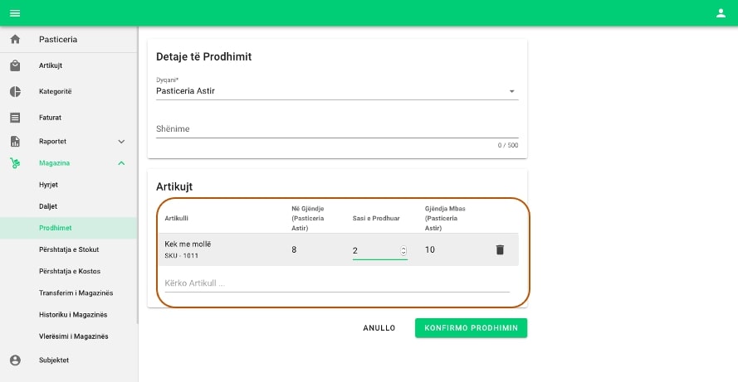Screen dimensions: 738x382
Task: Click the user account profile icon
Action: point(721,13)
